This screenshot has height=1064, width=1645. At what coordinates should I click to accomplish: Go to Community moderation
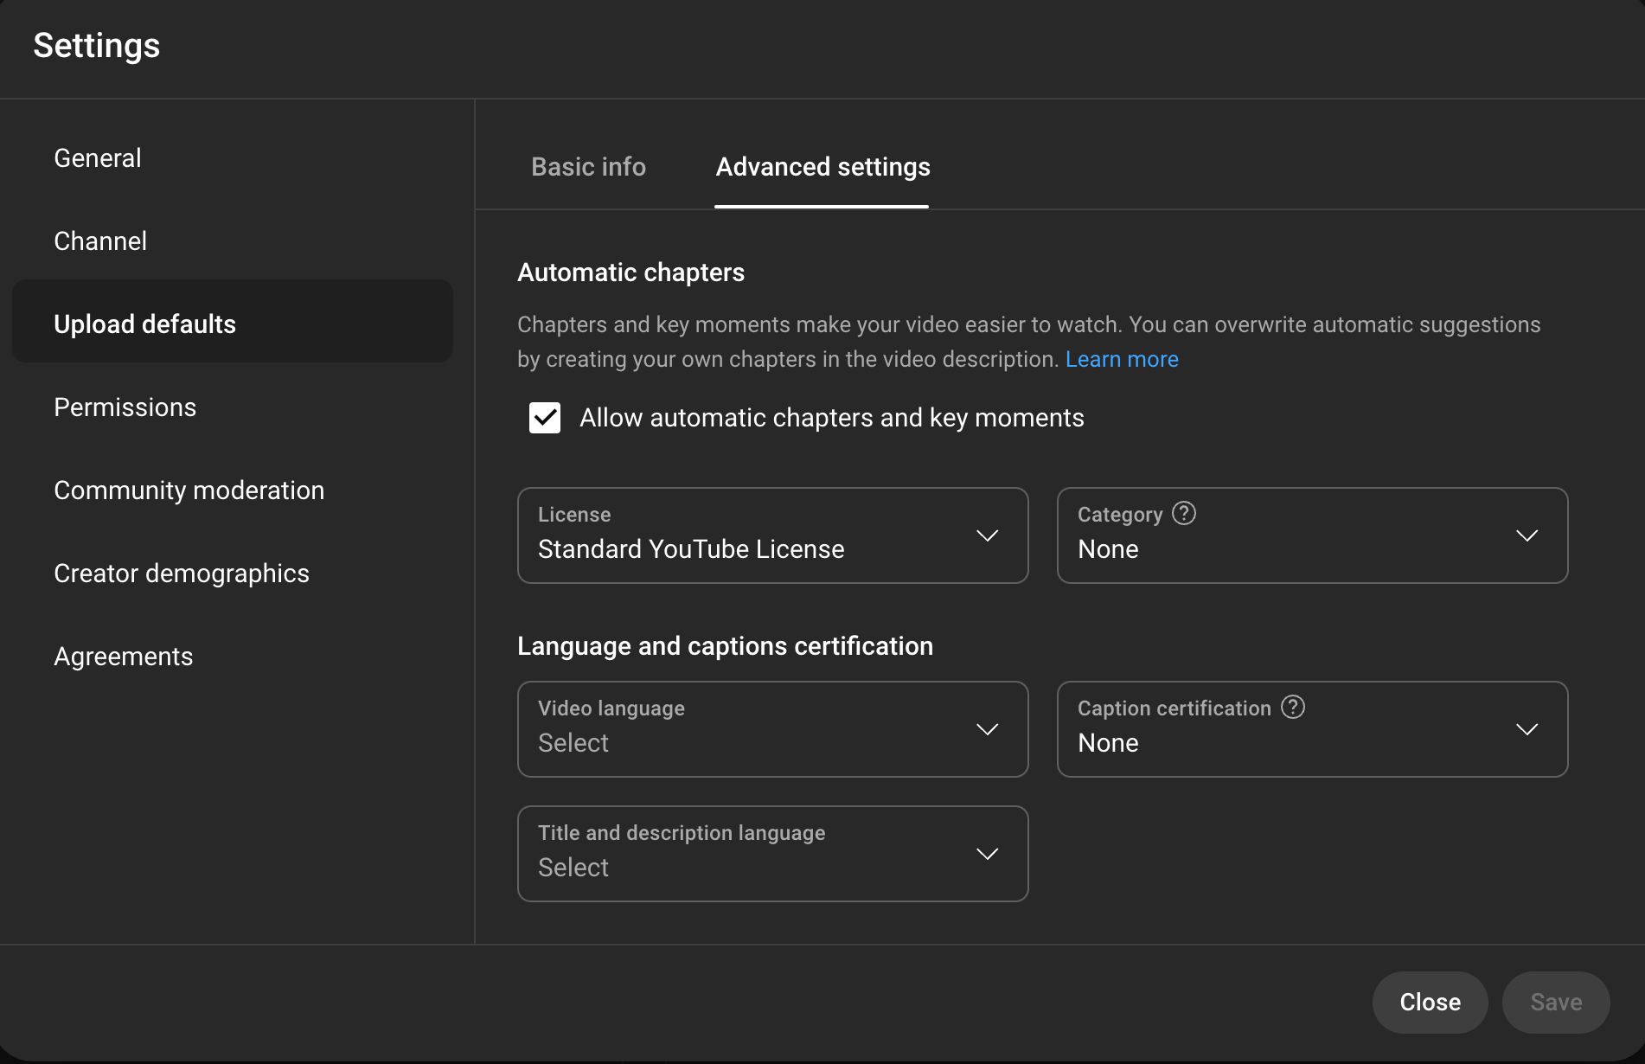pyautogui.click(x=189, y=490)
